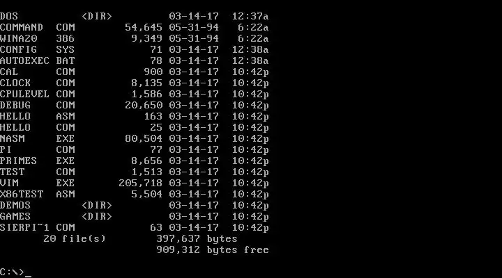Click the X86TEST ASM file
502x278 pixels.
coord(134,195)
